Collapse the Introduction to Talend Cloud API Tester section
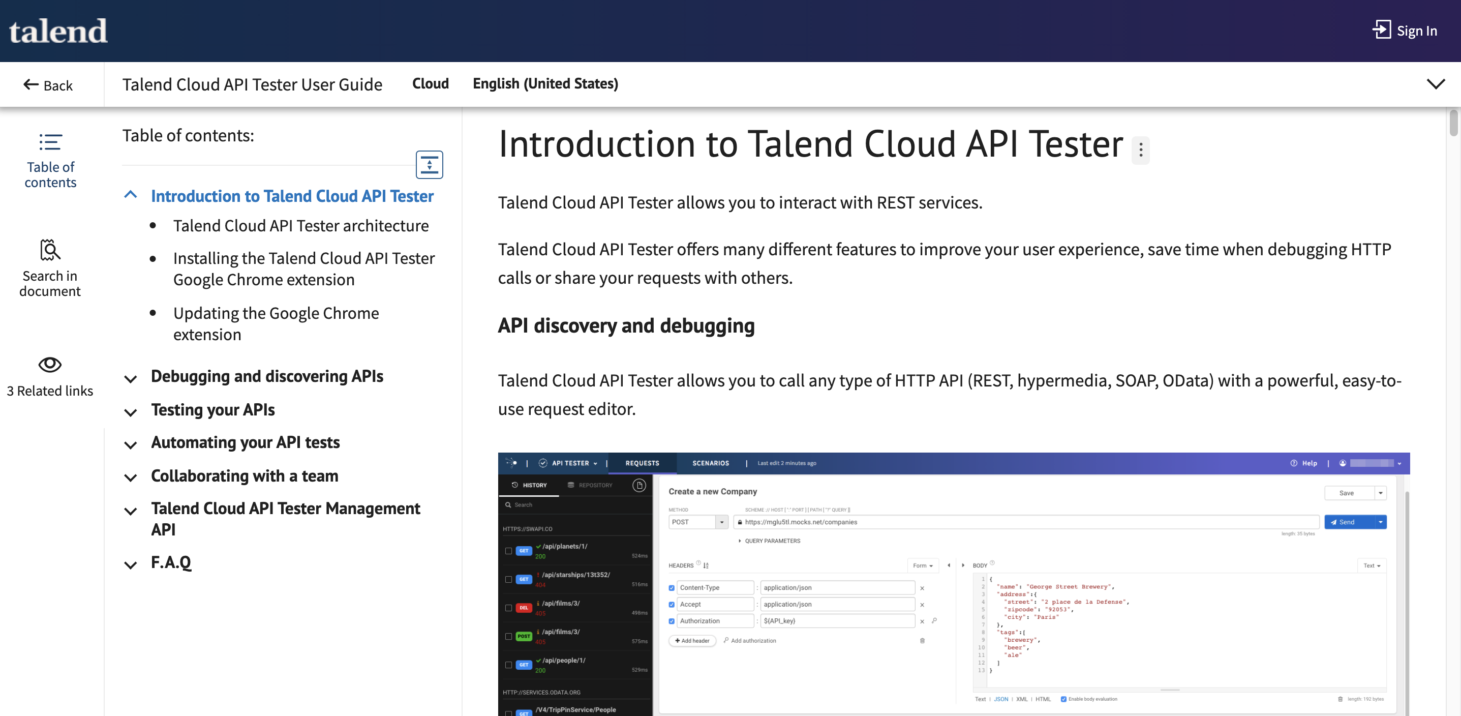 131,195
